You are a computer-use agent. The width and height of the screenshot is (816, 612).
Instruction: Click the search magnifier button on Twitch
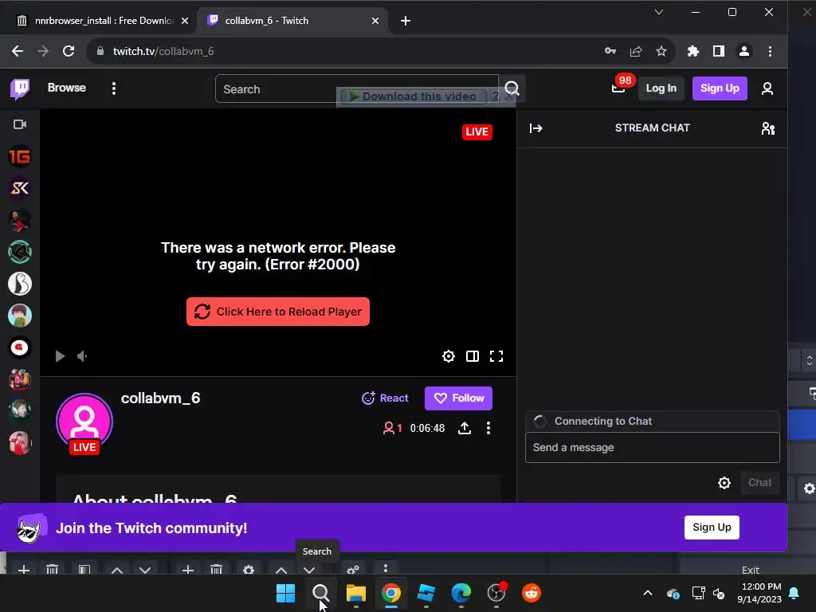[x=512, y=89]
